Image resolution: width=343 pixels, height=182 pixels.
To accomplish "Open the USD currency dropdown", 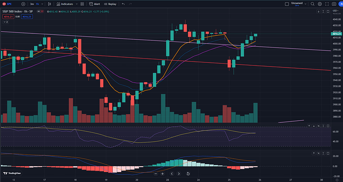I will 336,10.
